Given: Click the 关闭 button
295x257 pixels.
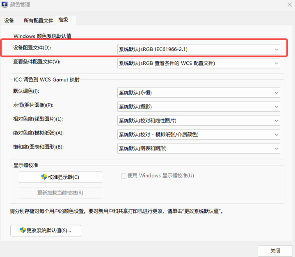Looking at the screenshot, I should coord(275,251).
